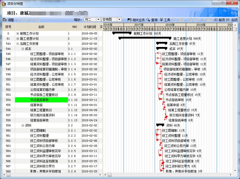Expand the 施工进度计划 tree node
240x179 pixels.
coord(18,39)
